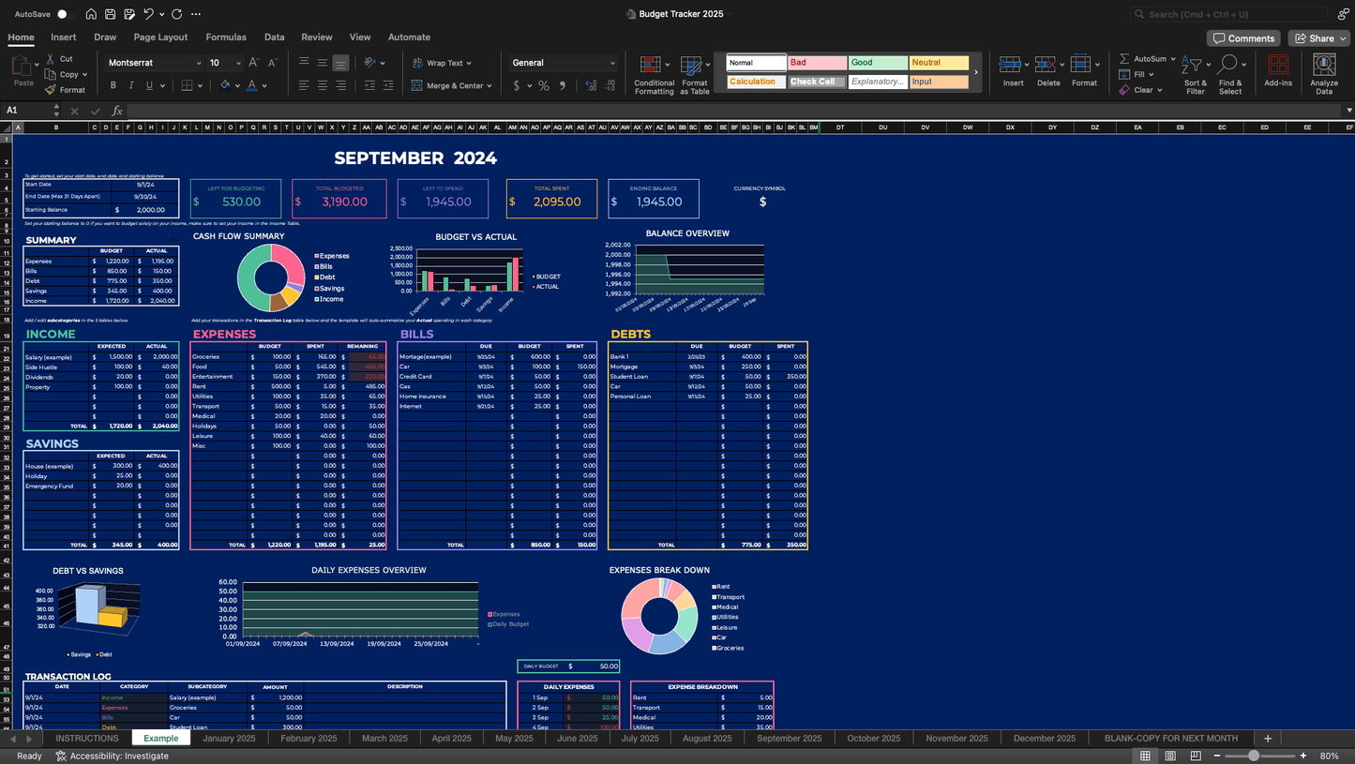The width and height of the screenshot is (1355, 764).
Task: Click the Comments button
Action: pos(1243,38)
